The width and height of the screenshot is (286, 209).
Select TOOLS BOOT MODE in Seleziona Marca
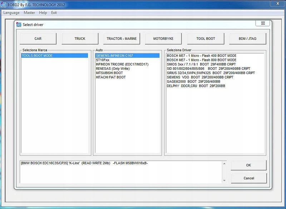55,55
